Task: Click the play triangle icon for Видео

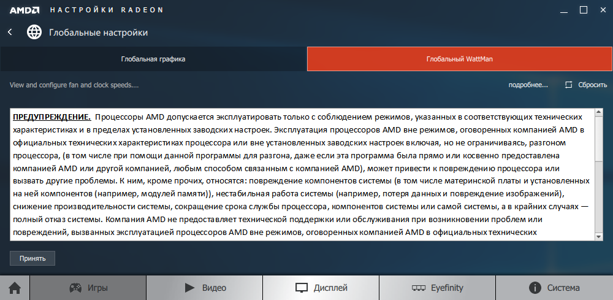Action: point(189,288)
